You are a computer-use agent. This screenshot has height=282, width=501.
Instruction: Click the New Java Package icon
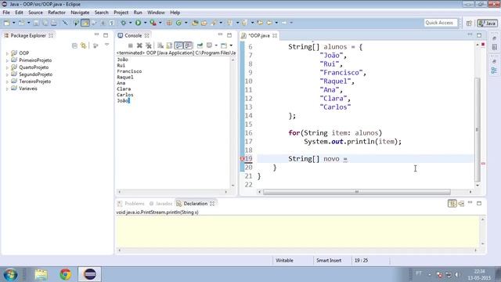tap(169, 23)
